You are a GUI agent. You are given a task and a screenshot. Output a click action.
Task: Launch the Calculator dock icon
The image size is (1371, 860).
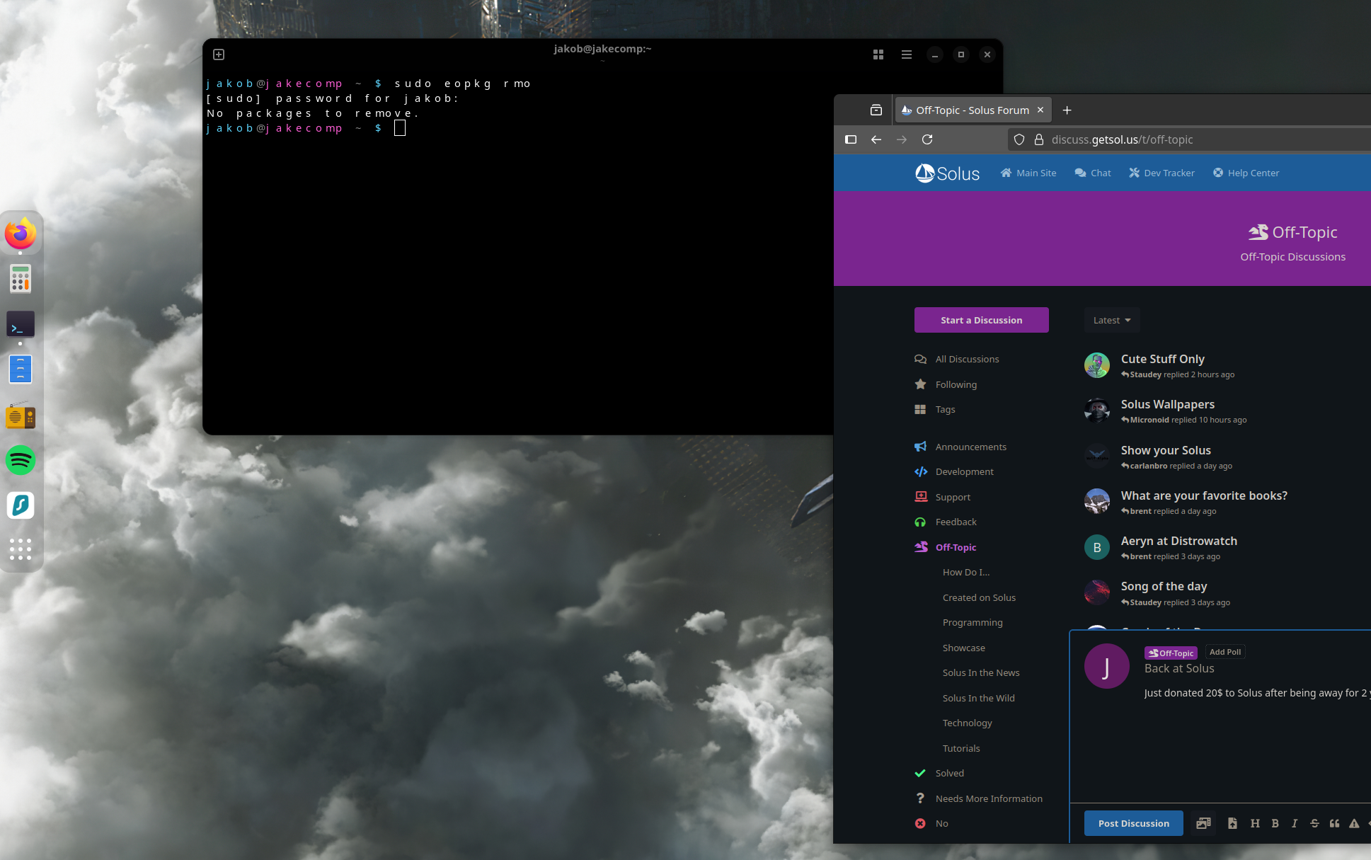click(21, 279)
